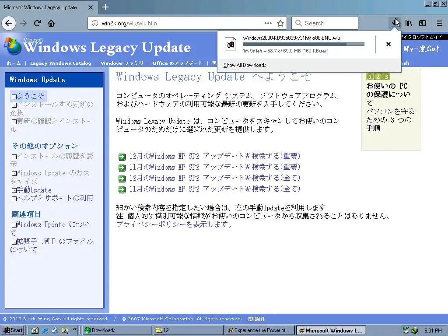Open the 使用条件 footer link
448x336 pixels.
pyautogui.click(x=256, y=318)
